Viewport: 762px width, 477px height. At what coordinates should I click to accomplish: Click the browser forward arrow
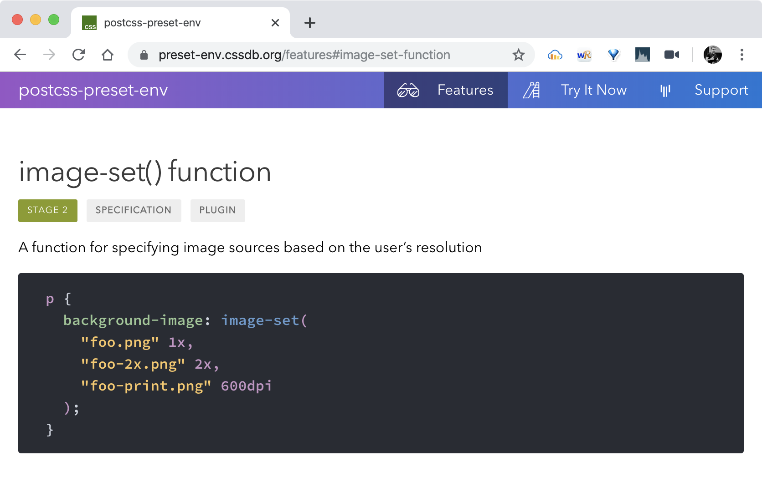point(49,55)
